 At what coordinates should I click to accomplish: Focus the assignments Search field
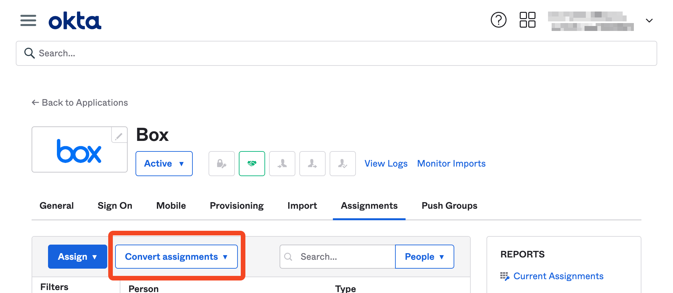(x=337, y=256)
